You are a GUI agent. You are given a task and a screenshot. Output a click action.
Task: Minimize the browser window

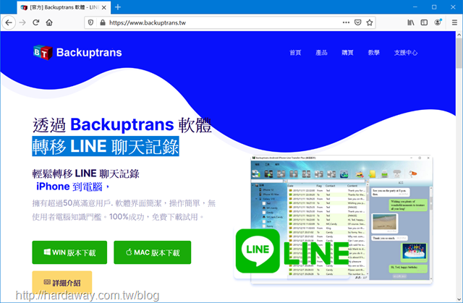pos(415,7)
